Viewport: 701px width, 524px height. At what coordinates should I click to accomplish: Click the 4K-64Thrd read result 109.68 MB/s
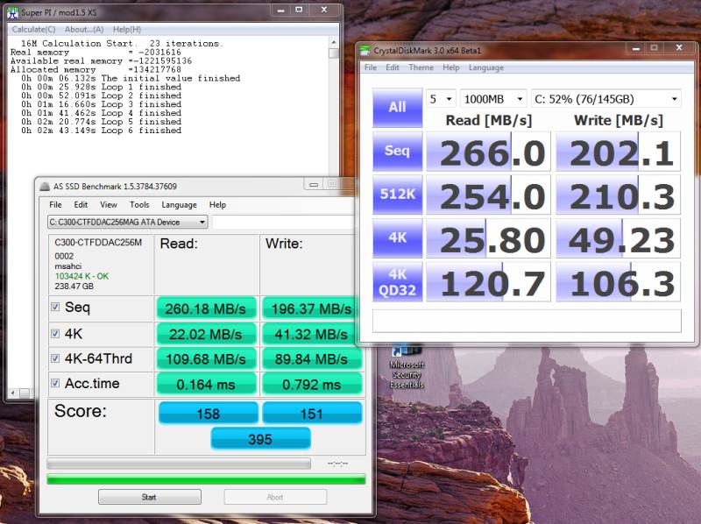pos(206,359)
